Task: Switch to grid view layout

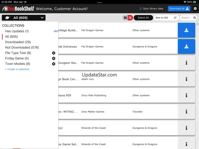Action: click(x=125, y=18)
